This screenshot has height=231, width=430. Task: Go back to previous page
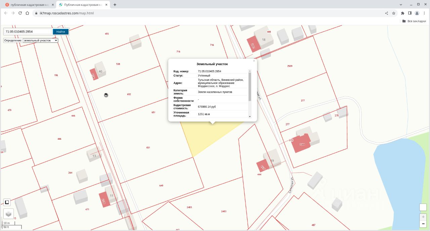tap(5, 13)
